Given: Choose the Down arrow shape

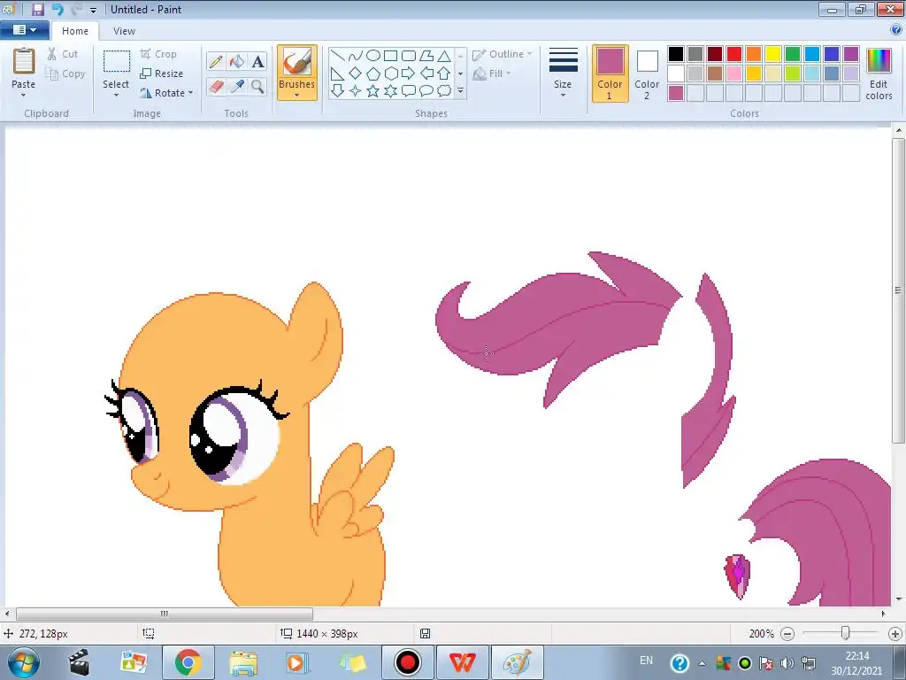Looking at the screenshot, I should coord(338,91).
